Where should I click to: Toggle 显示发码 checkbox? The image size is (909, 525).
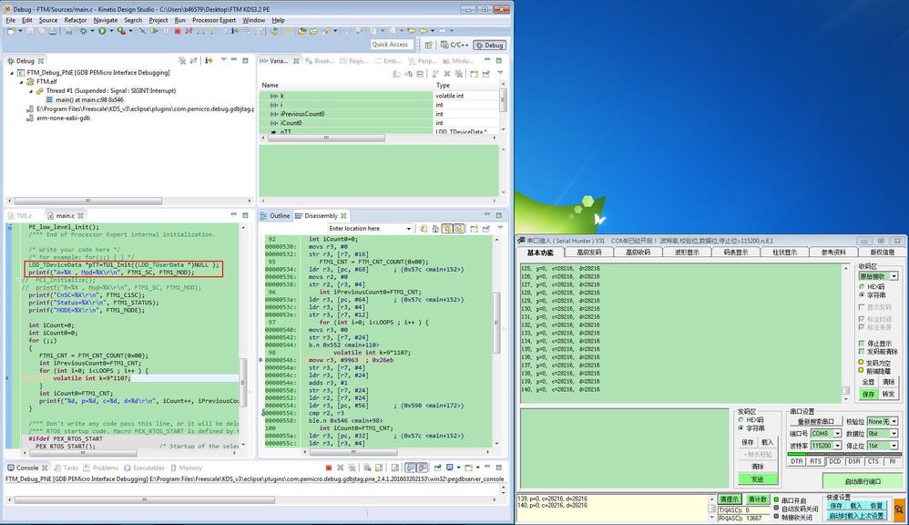click(x=862, y=307)
